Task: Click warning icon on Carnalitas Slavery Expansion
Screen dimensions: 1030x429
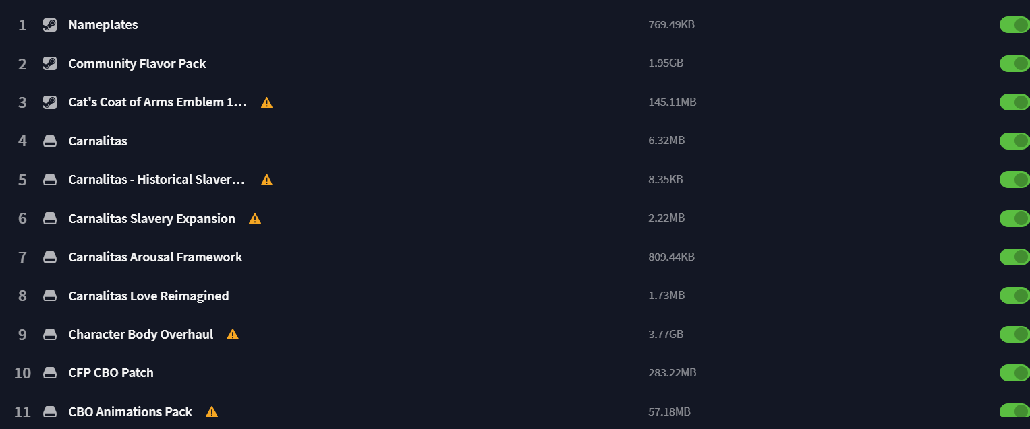Action: (x=254, y=219)
